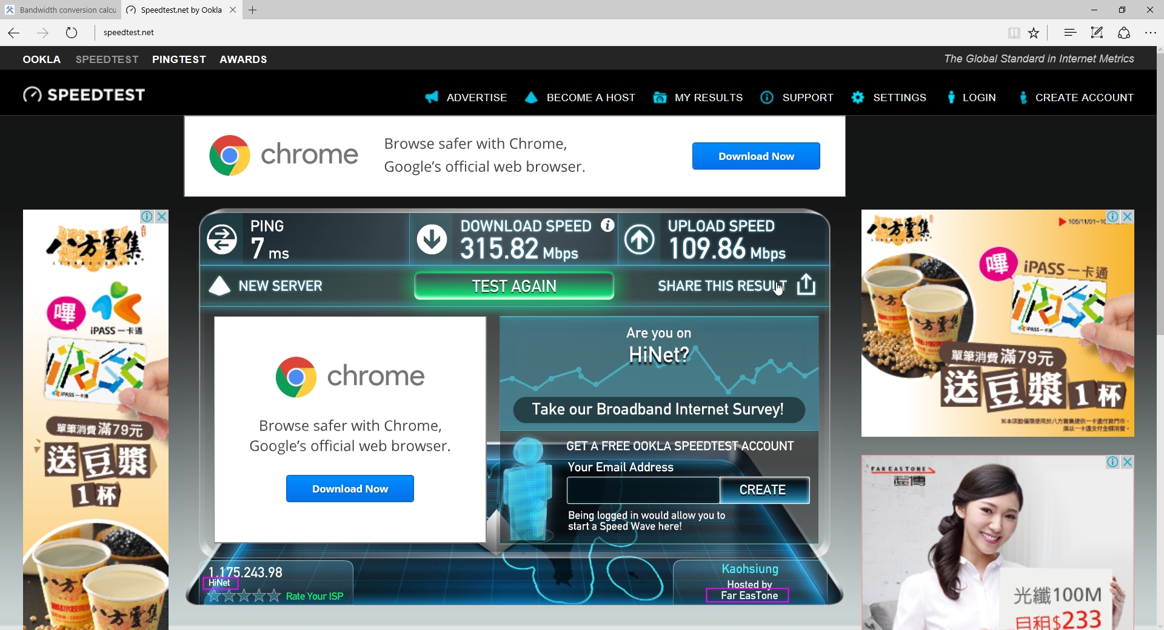The width and height of the screenshot is (1164, 630).
Task: Click the Advertise megaphone icon
Action: pos(432,97)
